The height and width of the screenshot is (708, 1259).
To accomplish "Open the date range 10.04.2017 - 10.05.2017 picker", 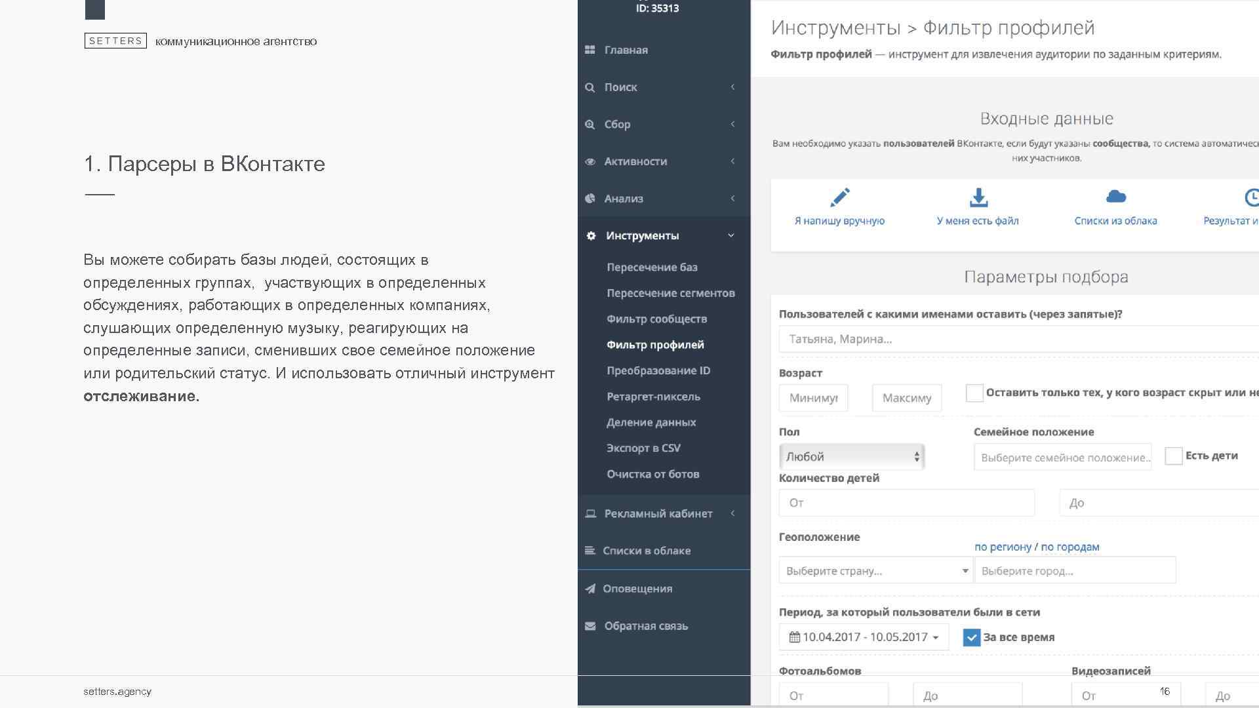I will pyautogui.click(x=864, y=637).
